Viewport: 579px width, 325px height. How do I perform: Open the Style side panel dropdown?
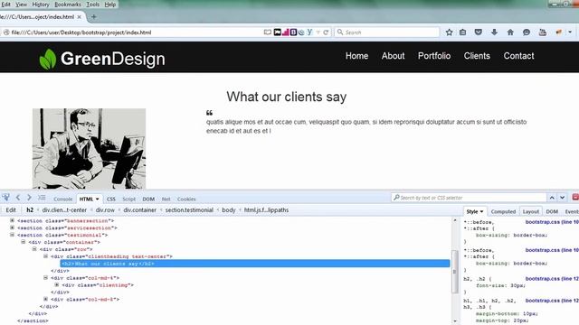pyautogui.click(x=481, y=211)
